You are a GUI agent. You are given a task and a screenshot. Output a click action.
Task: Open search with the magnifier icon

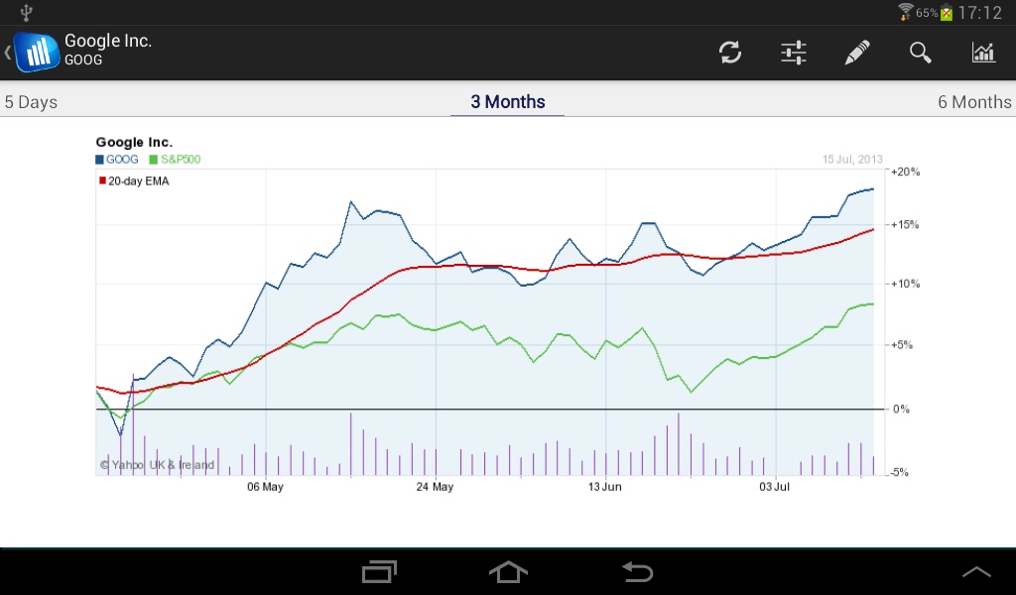920,53
